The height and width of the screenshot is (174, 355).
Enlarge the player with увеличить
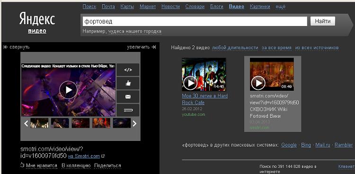pyautogui.click(x=142, y=47)
